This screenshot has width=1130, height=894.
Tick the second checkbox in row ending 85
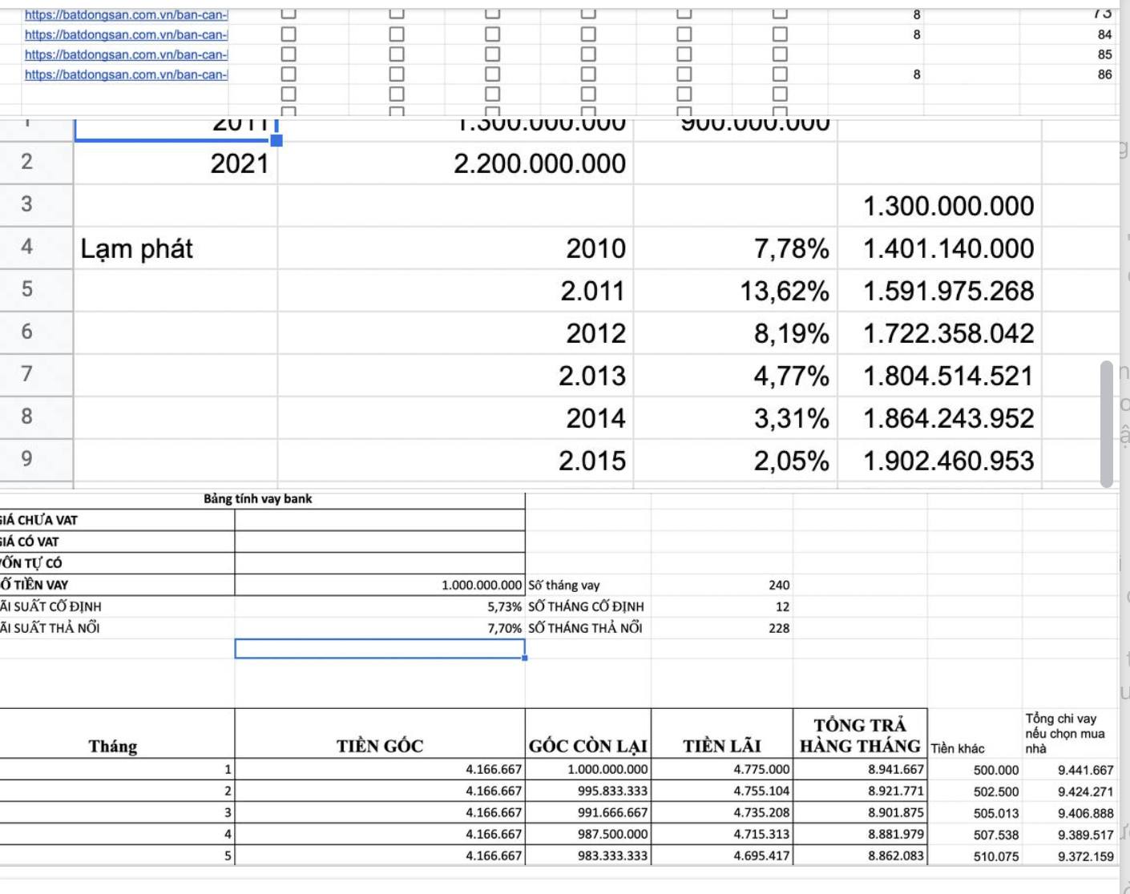[x=396, y=54]
